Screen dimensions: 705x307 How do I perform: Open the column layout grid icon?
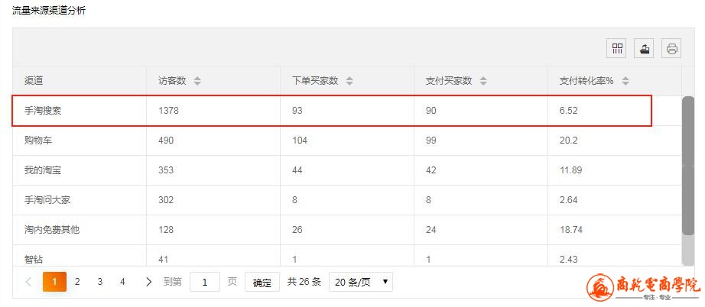pos(617,48)
